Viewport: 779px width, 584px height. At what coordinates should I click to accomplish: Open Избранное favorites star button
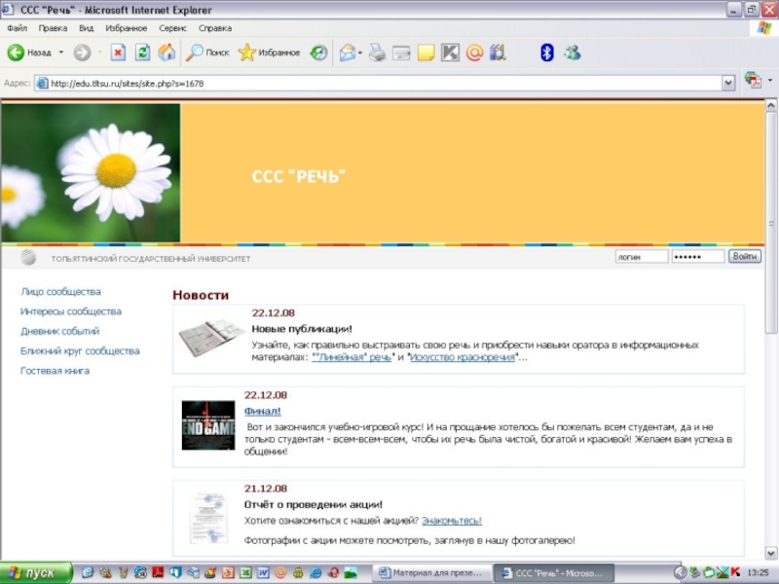pos(270,53)
